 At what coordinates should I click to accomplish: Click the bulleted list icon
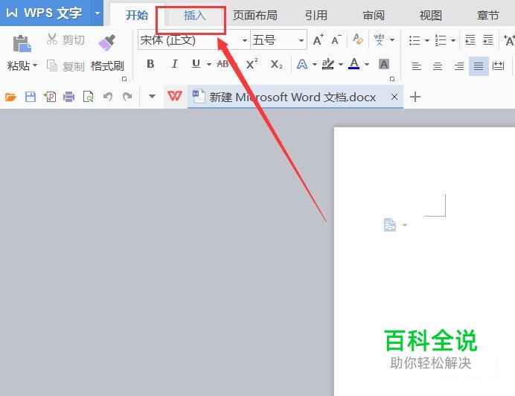click(x=415, y=40)
